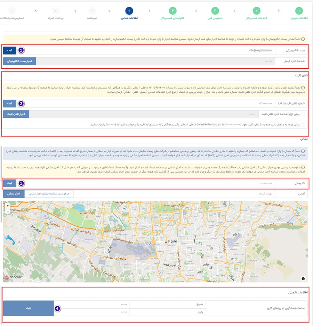
Task: Focus the آدرس address input
Action: tap(174, 194)
